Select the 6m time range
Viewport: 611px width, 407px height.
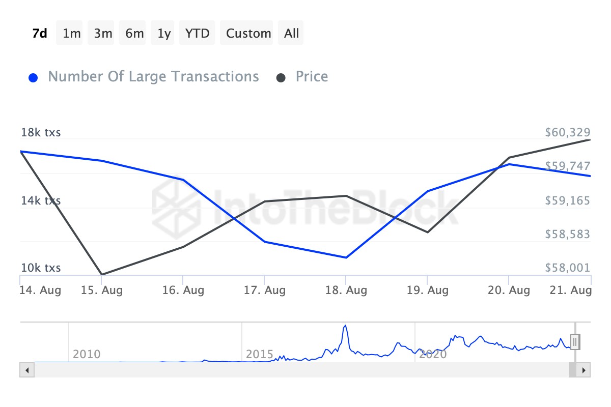point(134,34)
